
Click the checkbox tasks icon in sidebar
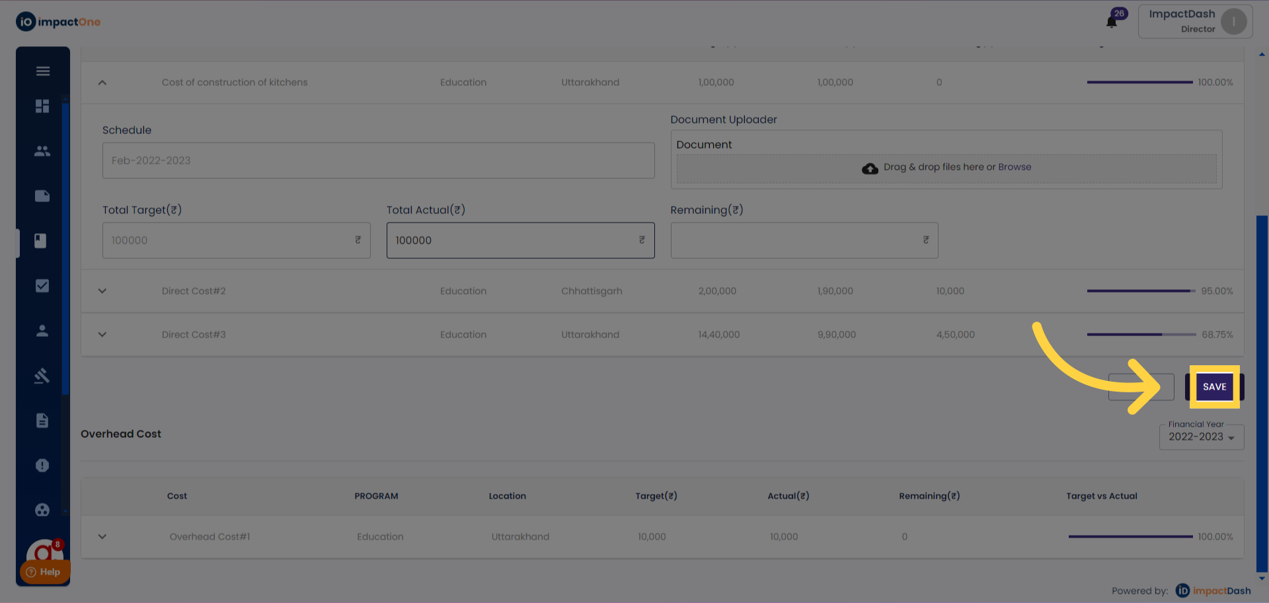pos(42,286)
